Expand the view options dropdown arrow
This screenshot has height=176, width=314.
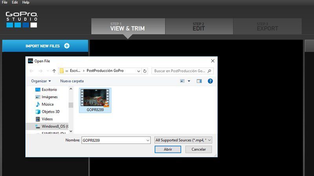[189, 81]
